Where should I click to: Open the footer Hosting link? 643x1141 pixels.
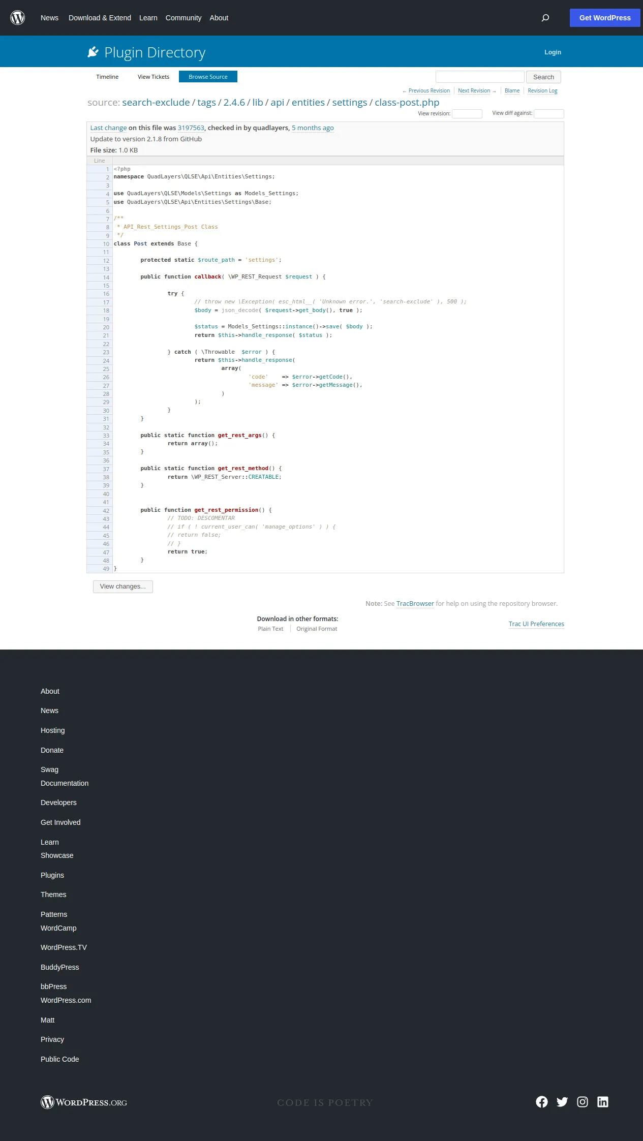tap(53, 730)
